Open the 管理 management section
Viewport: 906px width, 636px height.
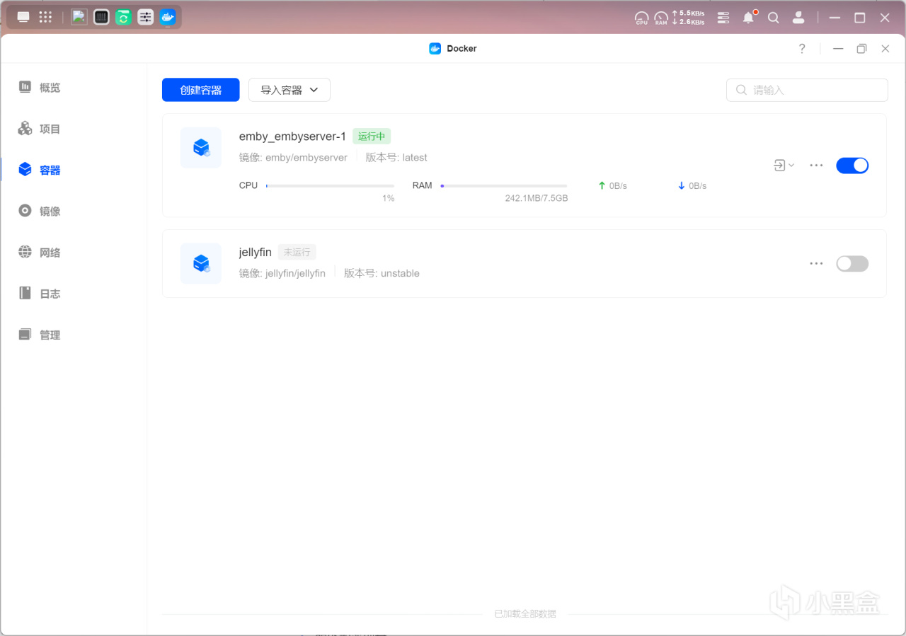pos(40,335)
